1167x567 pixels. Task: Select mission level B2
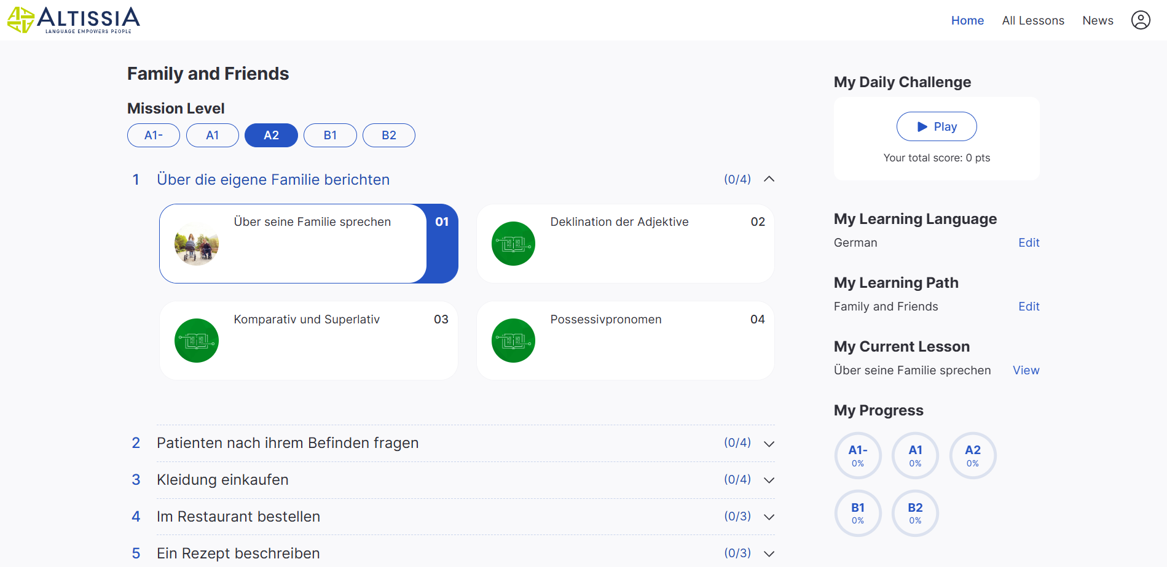pyautogui.click(x=389, y=135)
